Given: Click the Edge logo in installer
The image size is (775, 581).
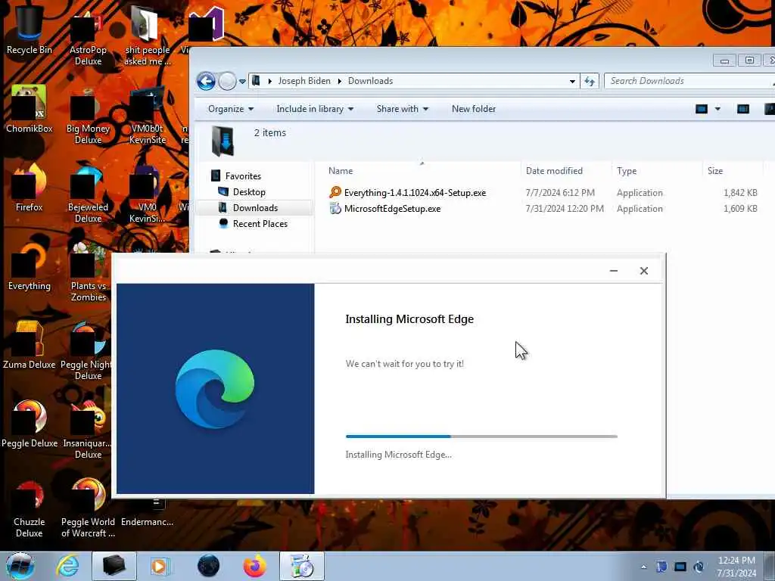Looking at the screenshot, I should (215, 389).
